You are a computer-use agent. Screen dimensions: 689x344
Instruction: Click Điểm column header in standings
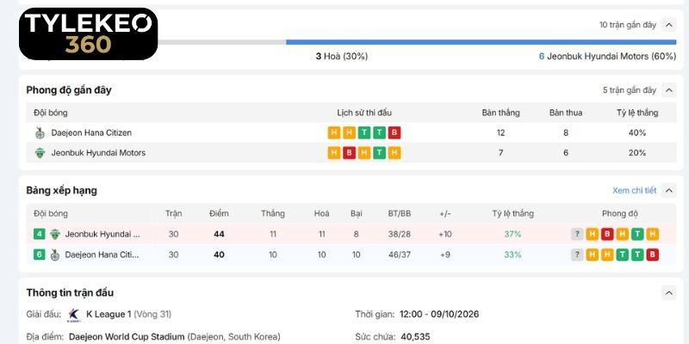pyautogui.click(x=219, y=214)
